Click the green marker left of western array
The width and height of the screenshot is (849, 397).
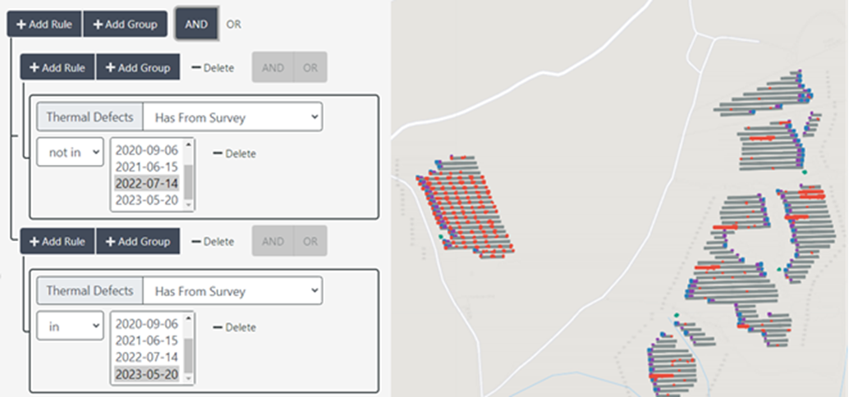pyautogui.click(x=441, y=236)
